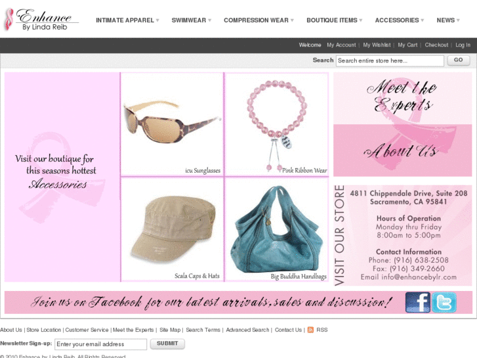The image size is (477, 358).
Task: Go to Enhance by Linda Reib logo
Action: (41, 20)
